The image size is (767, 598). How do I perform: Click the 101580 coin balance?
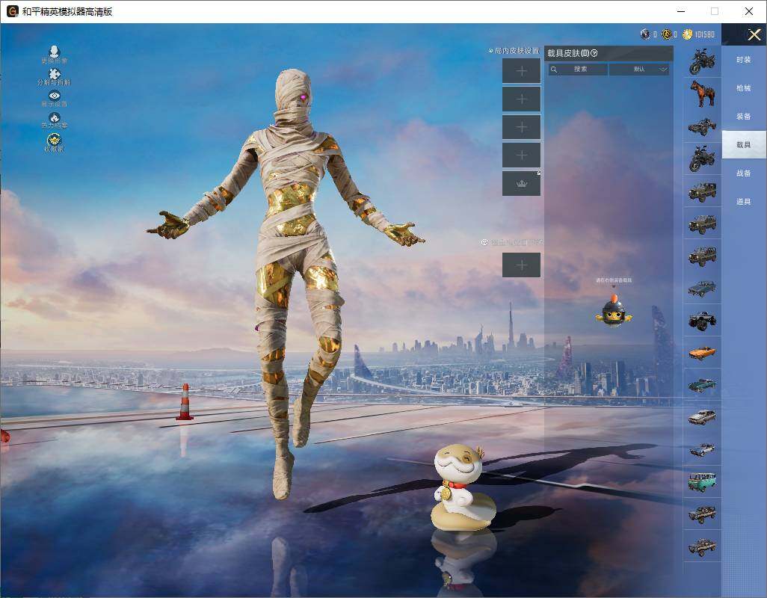click(x=705, y=34)
